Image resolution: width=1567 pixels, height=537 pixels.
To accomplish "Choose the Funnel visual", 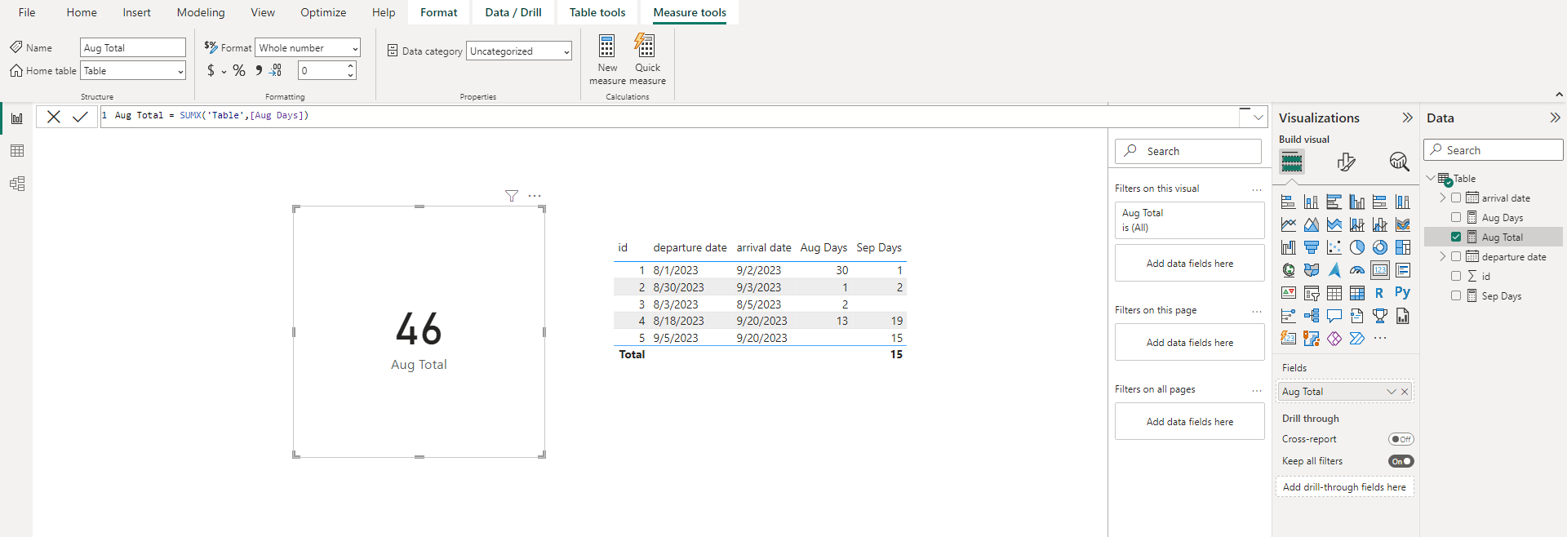I will coord(1312,247).
